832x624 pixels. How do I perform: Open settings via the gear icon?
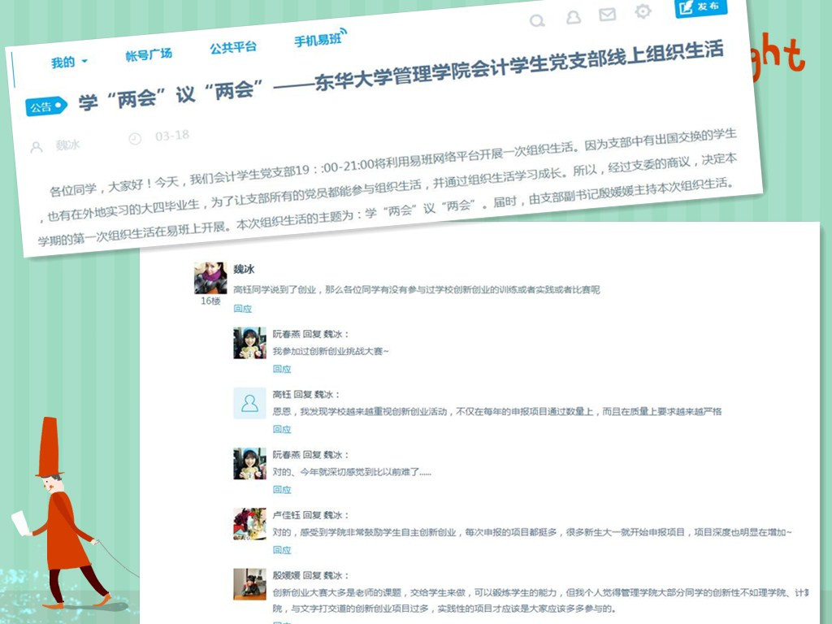point(643,11)
